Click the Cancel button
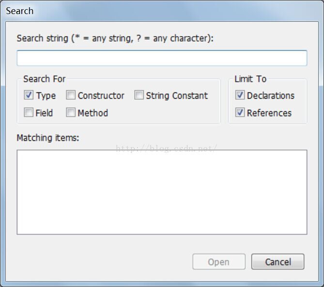This screenshot has height=287, width=324. pyautogui.click(x=278, y=262)
